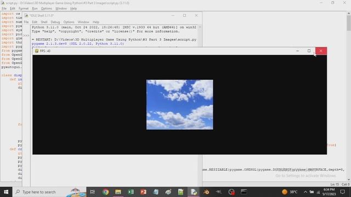The image size is (351, 197).
Task: Maximize the FPS pygame window
Action: (x=309, y=51)
